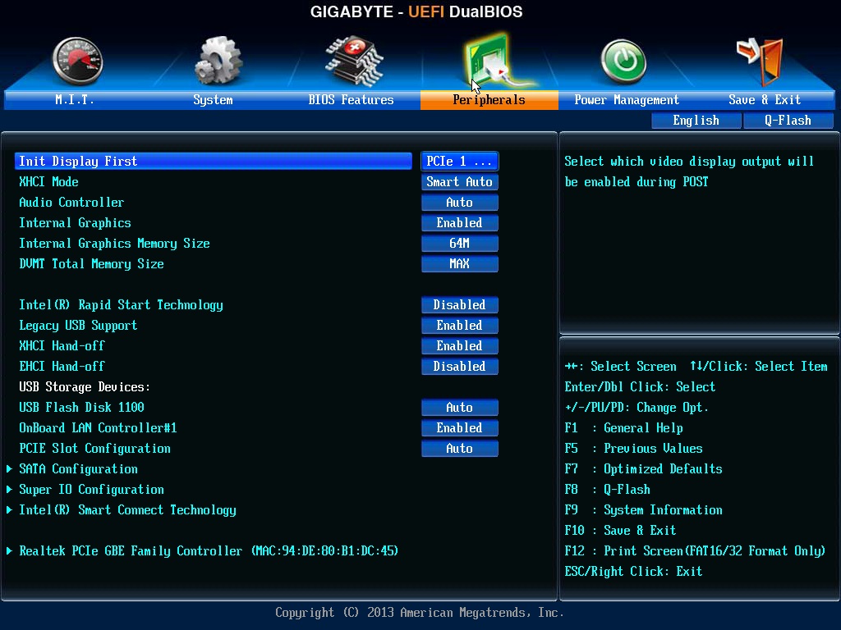841x630 pixels.
Task: Go to BIOS Features tab
Action: (x=351, y=99)
